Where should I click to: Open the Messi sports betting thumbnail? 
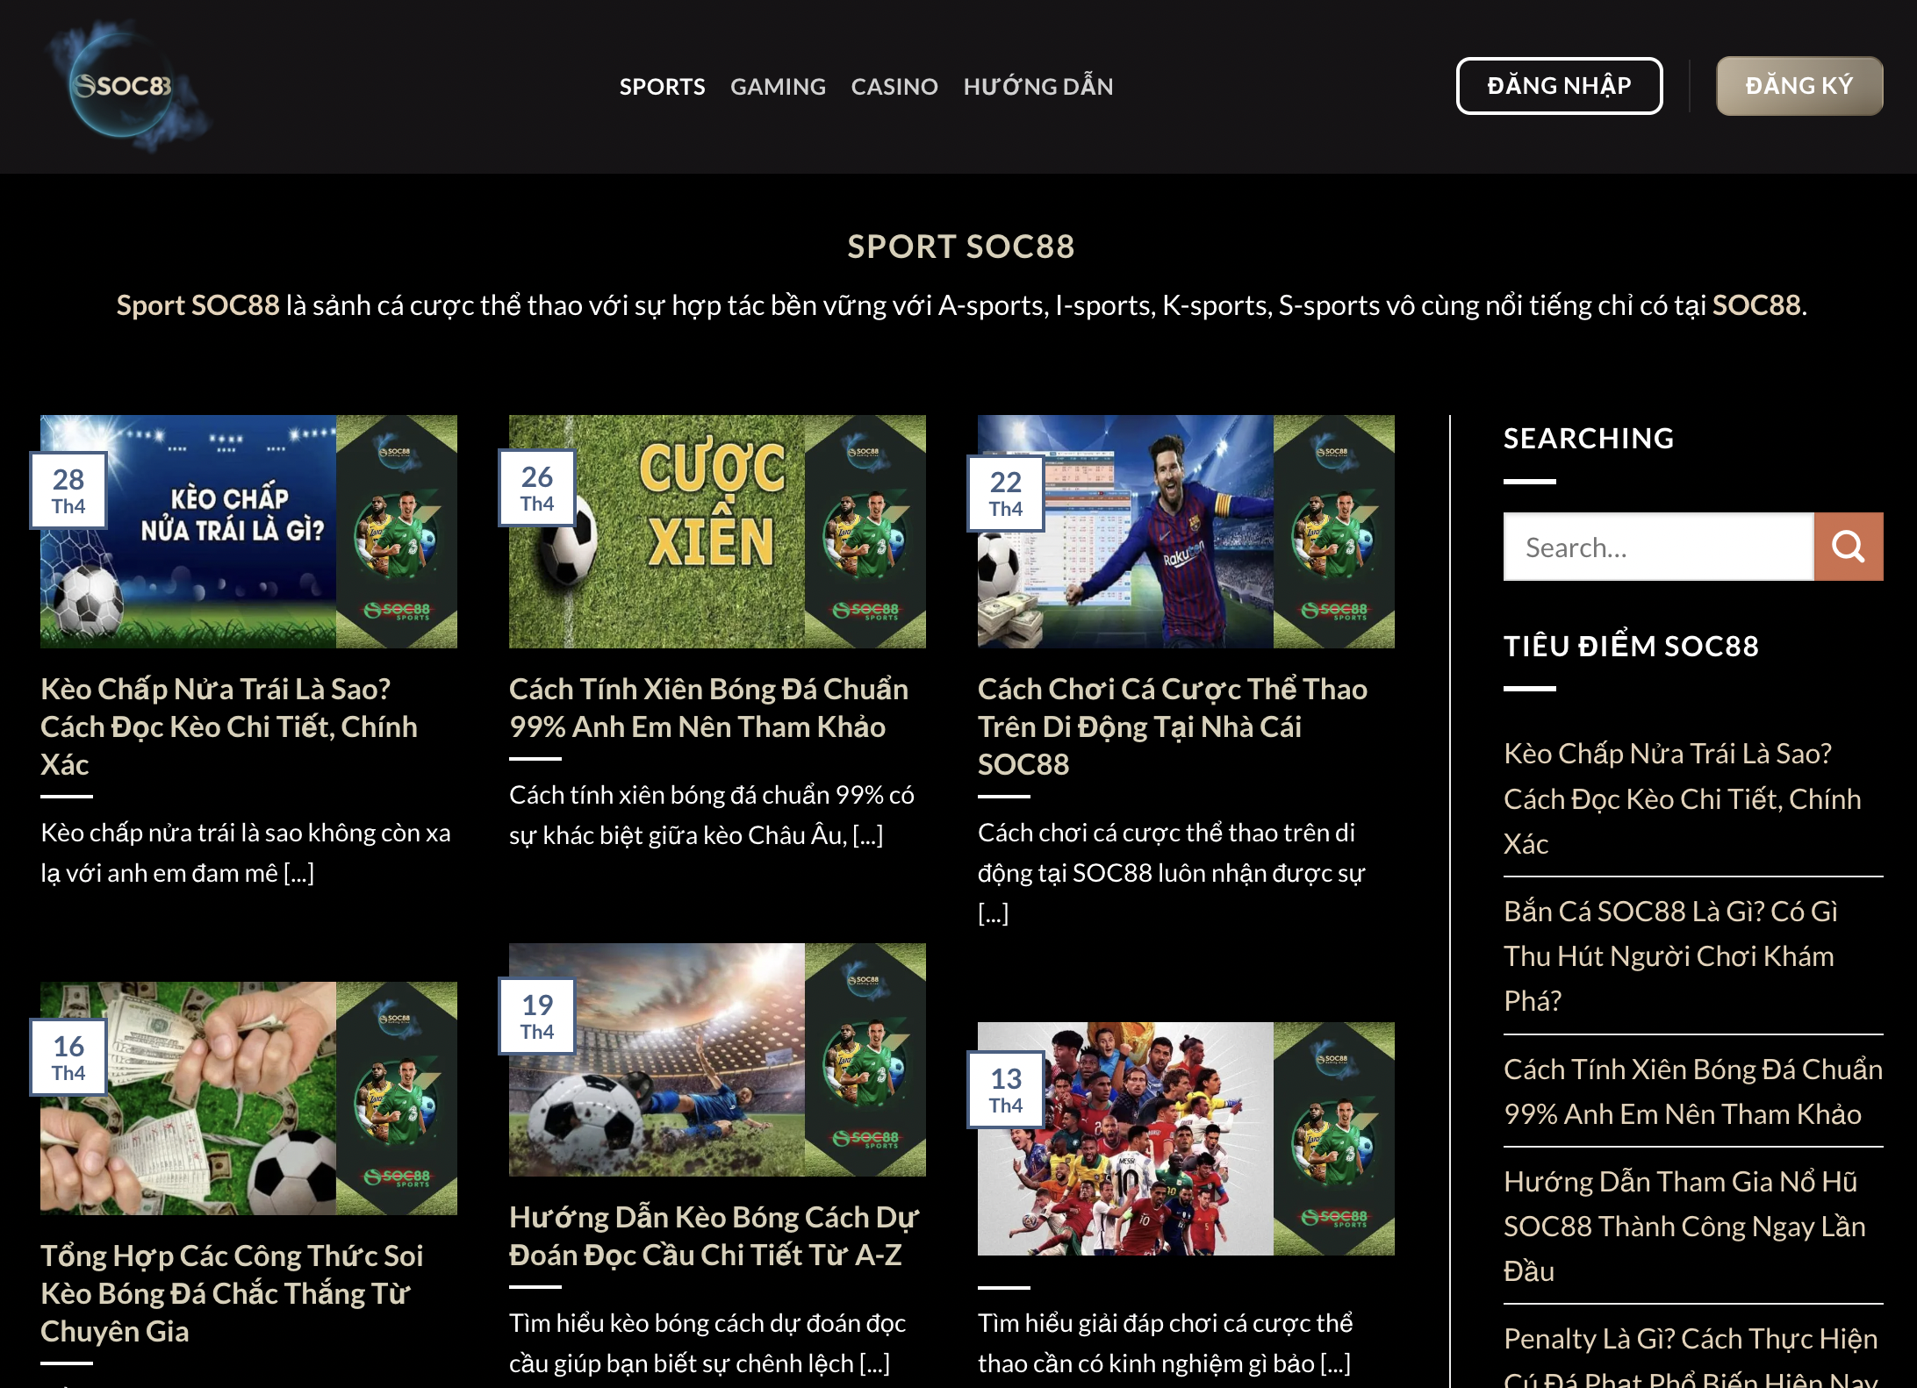pos(1186,532)
